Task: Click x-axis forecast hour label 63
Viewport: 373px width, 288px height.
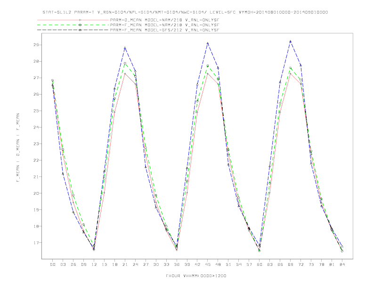Action: point(270,264)
